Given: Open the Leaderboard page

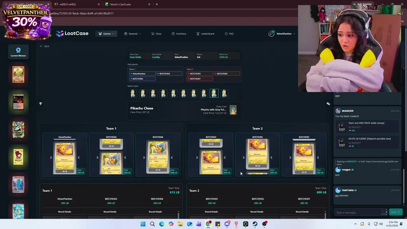Looking at the screenshot, I should [x=205, y=34].
